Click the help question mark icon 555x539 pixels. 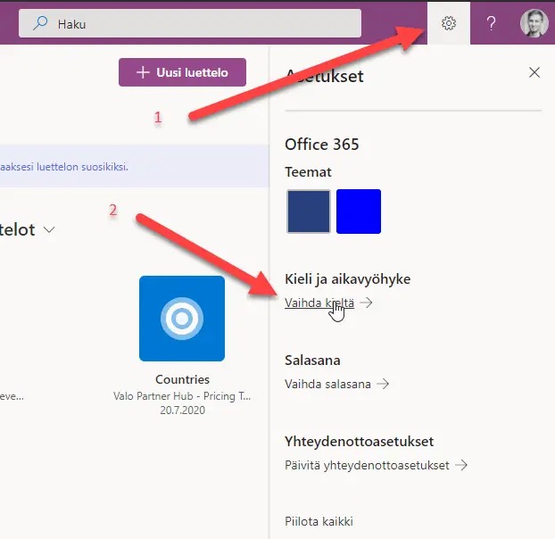point(491,23)
